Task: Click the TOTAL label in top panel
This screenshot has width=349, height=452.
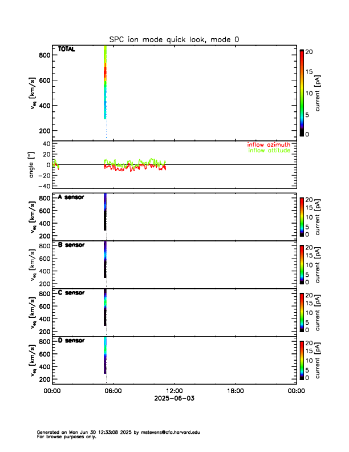Action: [x=67, y=50]
